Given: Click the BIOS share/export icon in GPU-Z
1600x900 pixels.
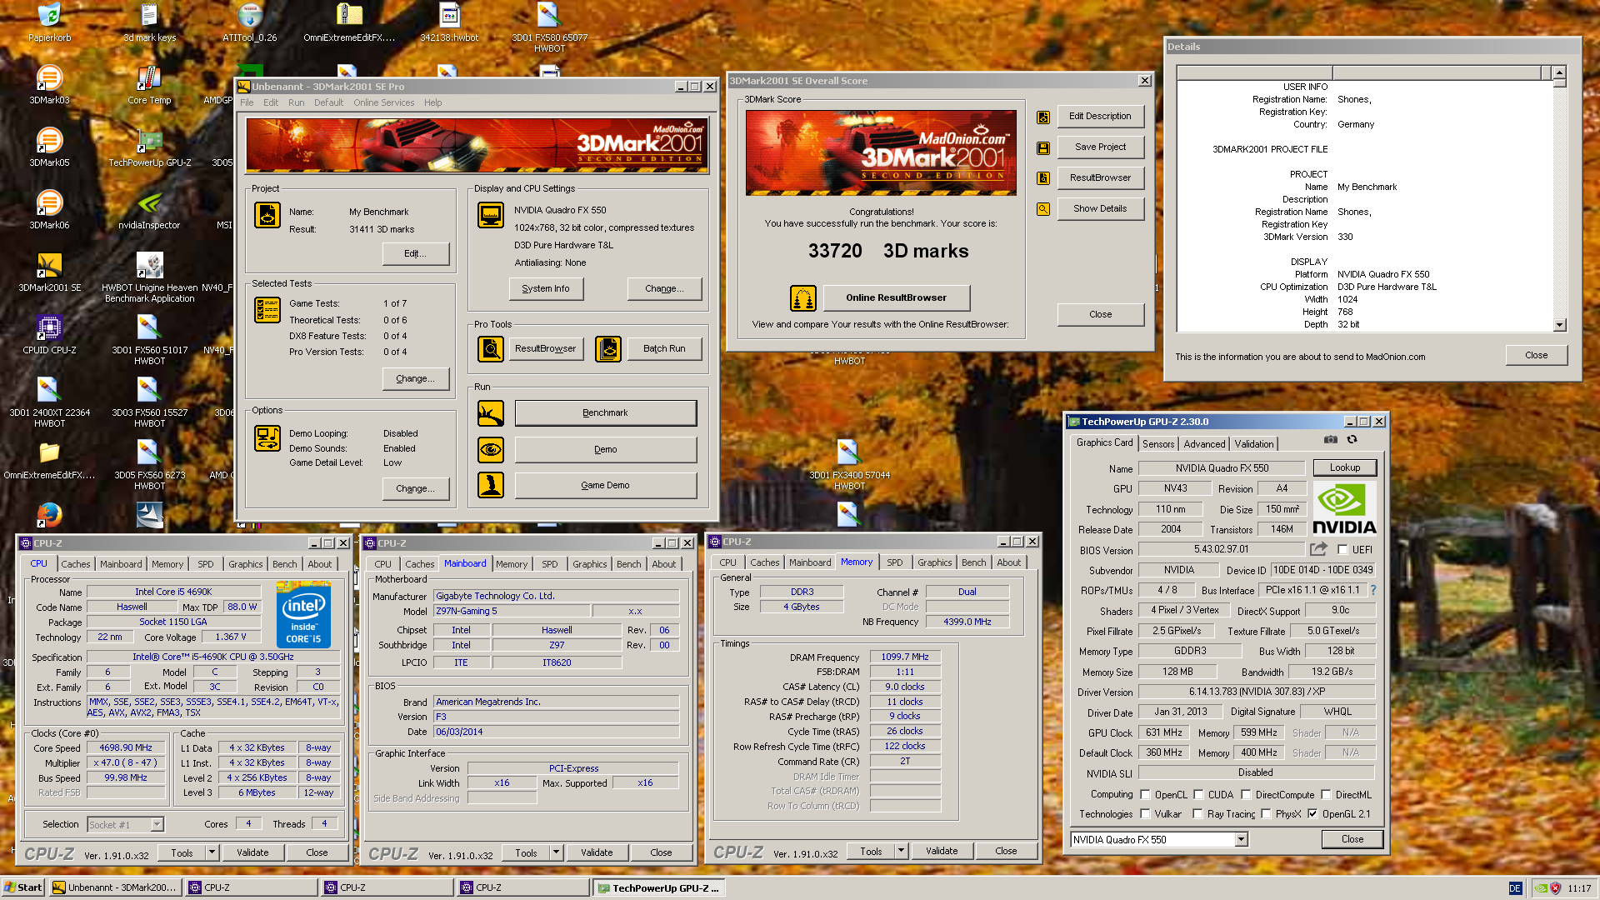Looking at the screenshot, I should click(1318, 549).
